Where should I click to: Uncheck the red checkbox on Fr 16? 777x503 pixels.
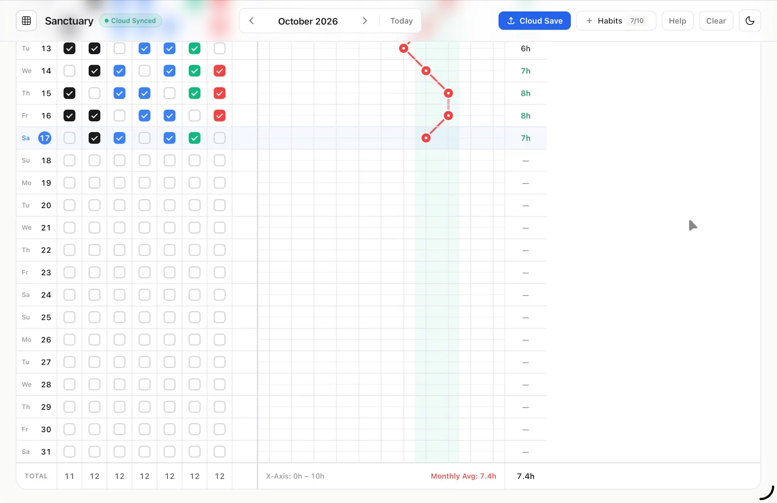[x=220, y=116]
